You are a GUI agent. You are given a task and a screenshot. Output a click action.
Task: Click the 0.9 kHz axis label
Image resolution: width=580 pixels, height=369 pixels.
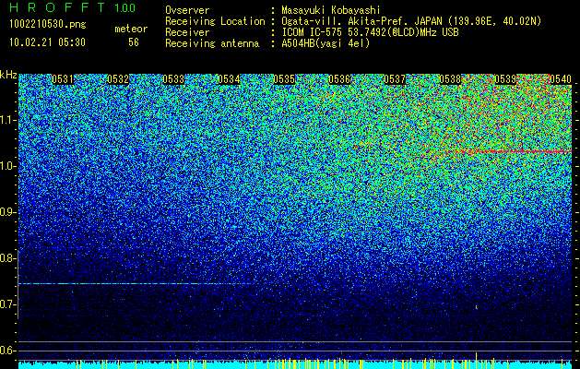click(7, 212)
